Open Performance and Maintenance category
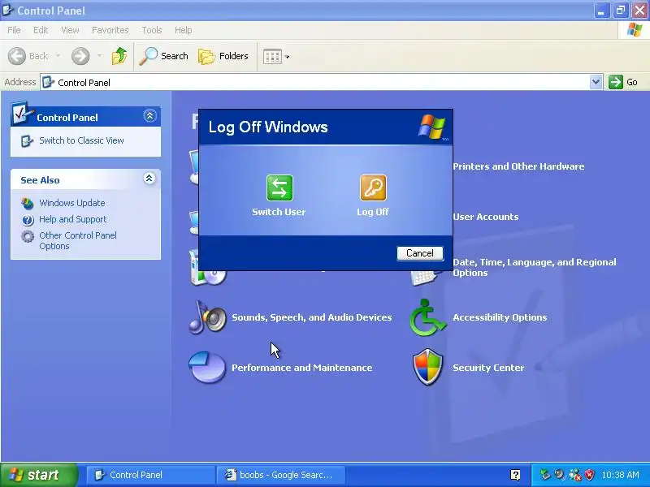This screenshot has width=650, height=487. 301,368
